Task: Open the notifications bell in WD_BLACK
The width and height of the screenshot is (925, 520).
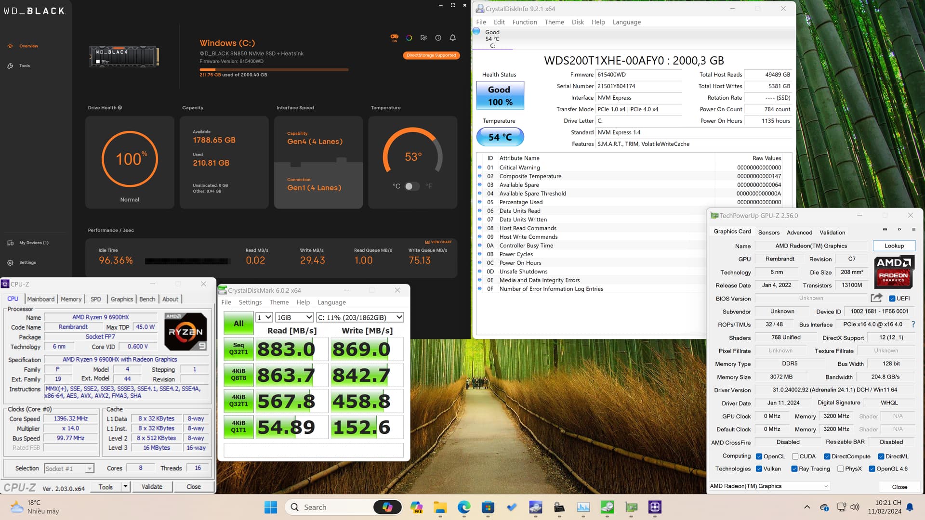Action: point(453,38)
